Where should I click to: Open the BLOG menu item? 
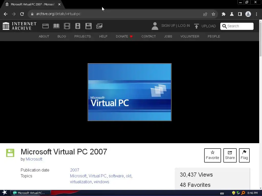pos(62,36)
